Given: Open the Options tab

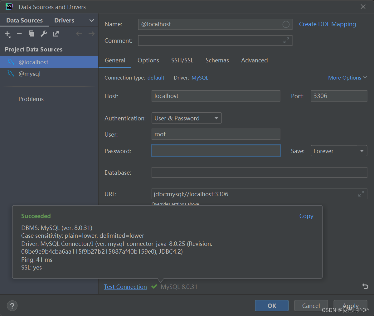Looking at the screenshot, I should click(148, 60).
